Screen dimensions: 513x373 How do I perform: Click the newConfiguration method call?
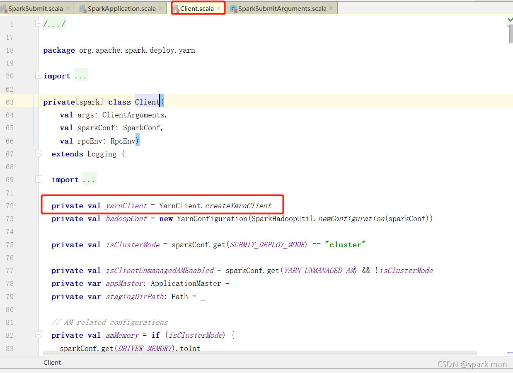point(351,219)
